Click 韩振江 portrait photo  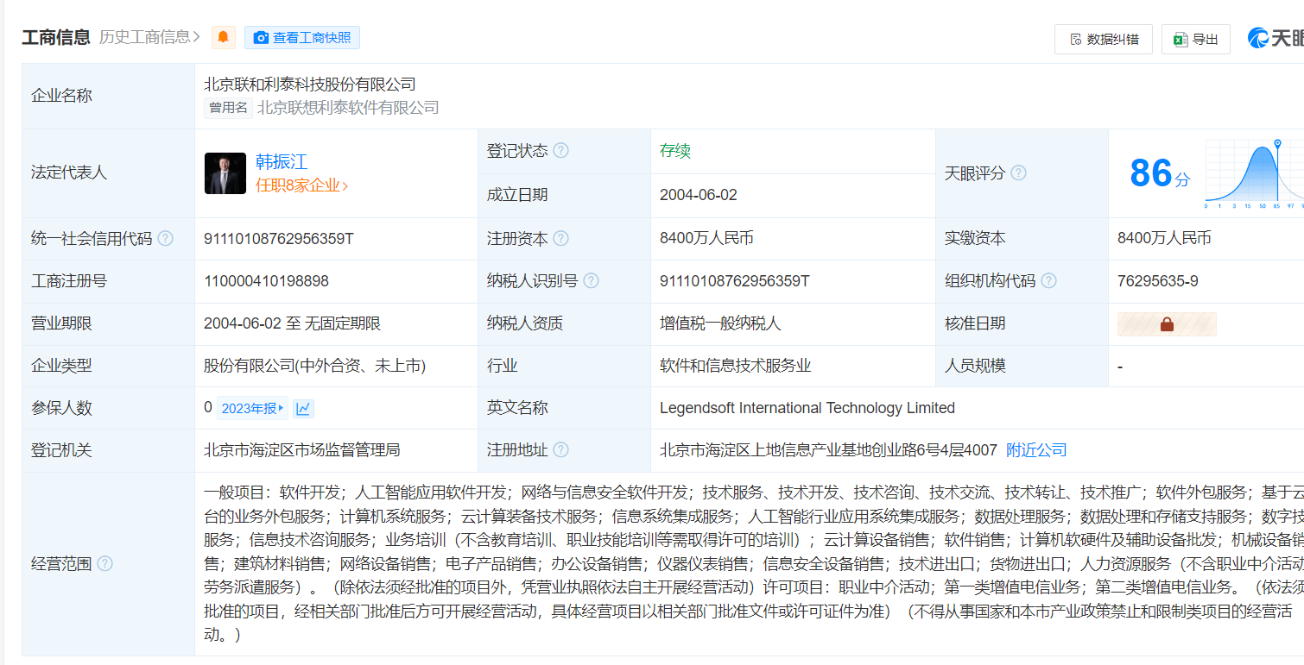[225, 173]
